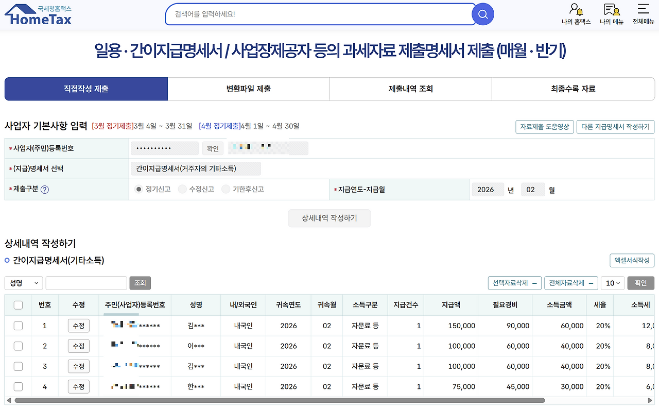
Task: Click the 간이지급명세서(거주자의 기타소득) selection field
Action: (x=196, y=168)
